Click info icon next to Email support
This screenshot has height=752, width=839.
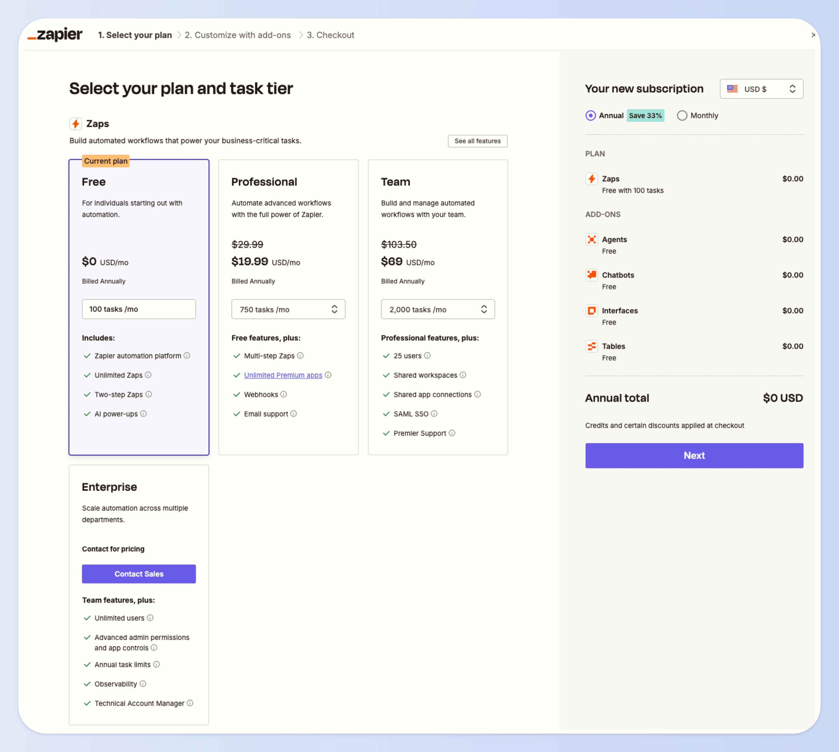[x=293, y=414]
